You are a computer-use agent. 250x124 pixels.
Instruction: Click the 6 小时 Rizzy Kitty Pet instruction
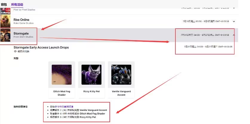[x=73, y=117]
